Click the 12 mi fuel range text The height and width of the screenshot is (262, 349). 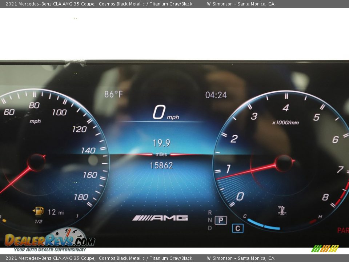tap(56, 212)
